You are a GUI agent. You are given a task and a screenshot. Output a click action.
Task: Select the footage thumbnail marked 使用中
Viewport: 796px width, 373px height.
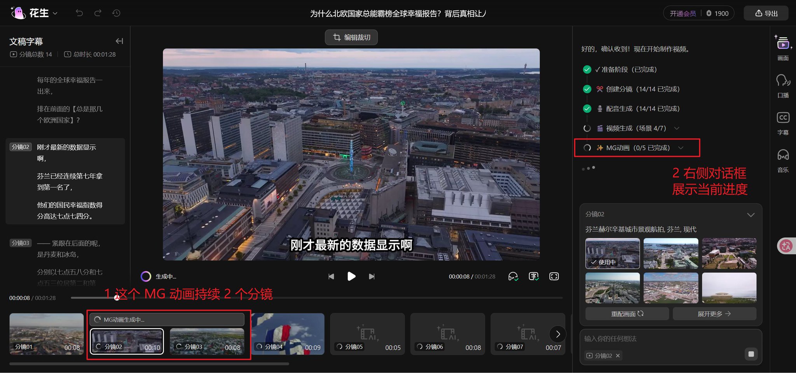[x=613, y=253]
